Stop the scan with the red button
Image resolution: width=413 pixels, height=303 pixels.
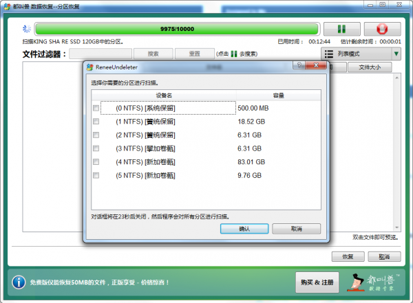click(382, 29)
